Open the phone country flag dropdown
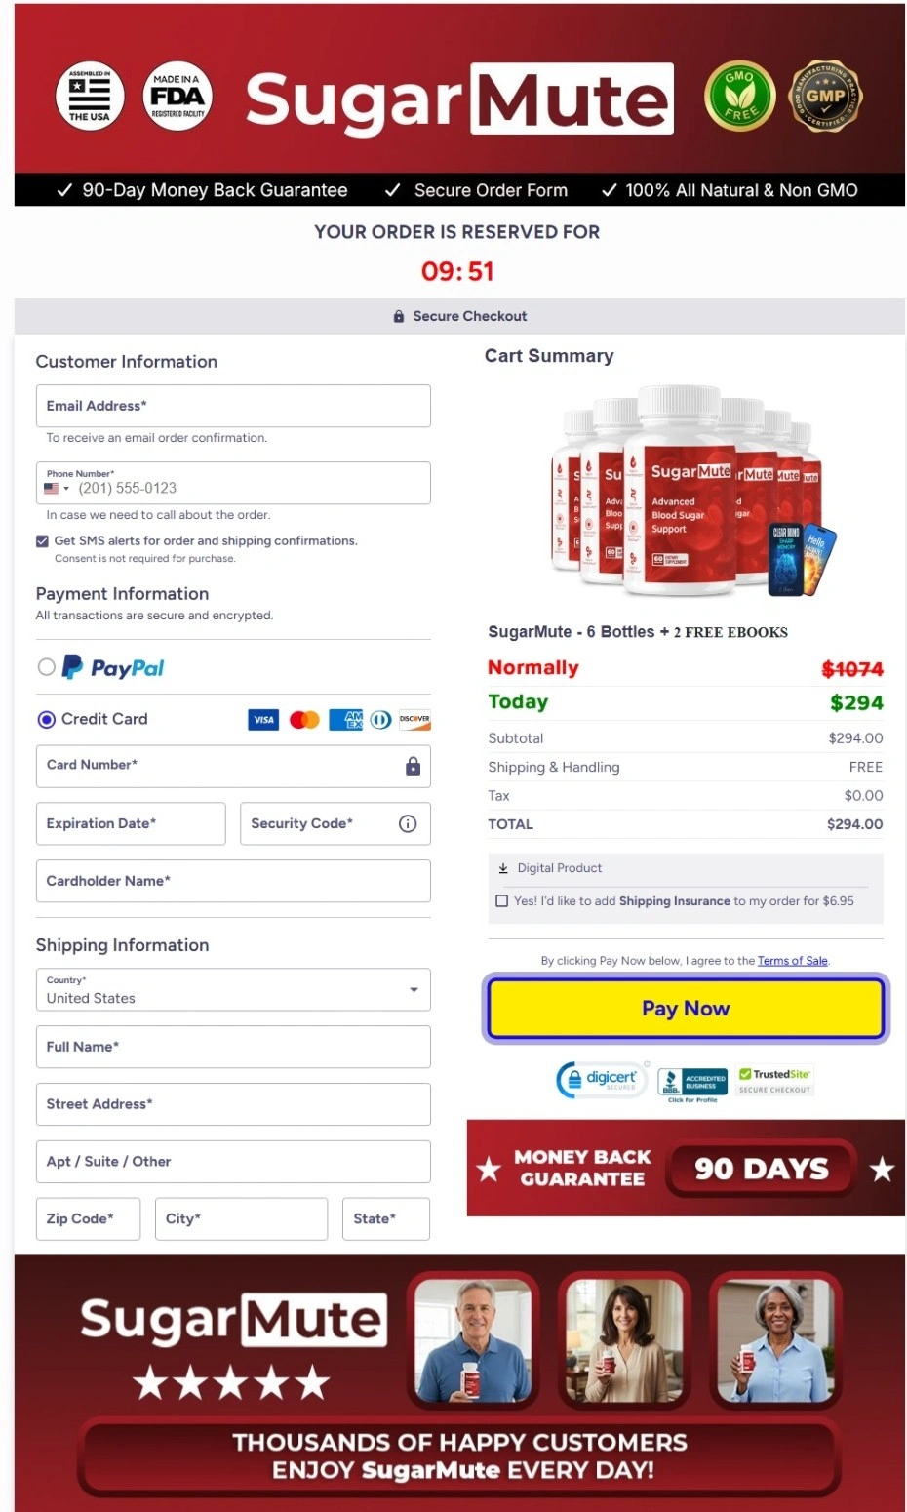907x1512 pixels. tap(56, 487)
